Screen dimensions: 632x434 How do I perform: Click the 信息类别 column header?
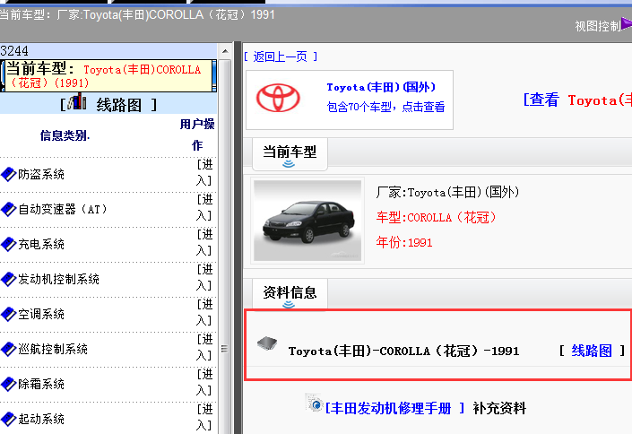[65, 135]
